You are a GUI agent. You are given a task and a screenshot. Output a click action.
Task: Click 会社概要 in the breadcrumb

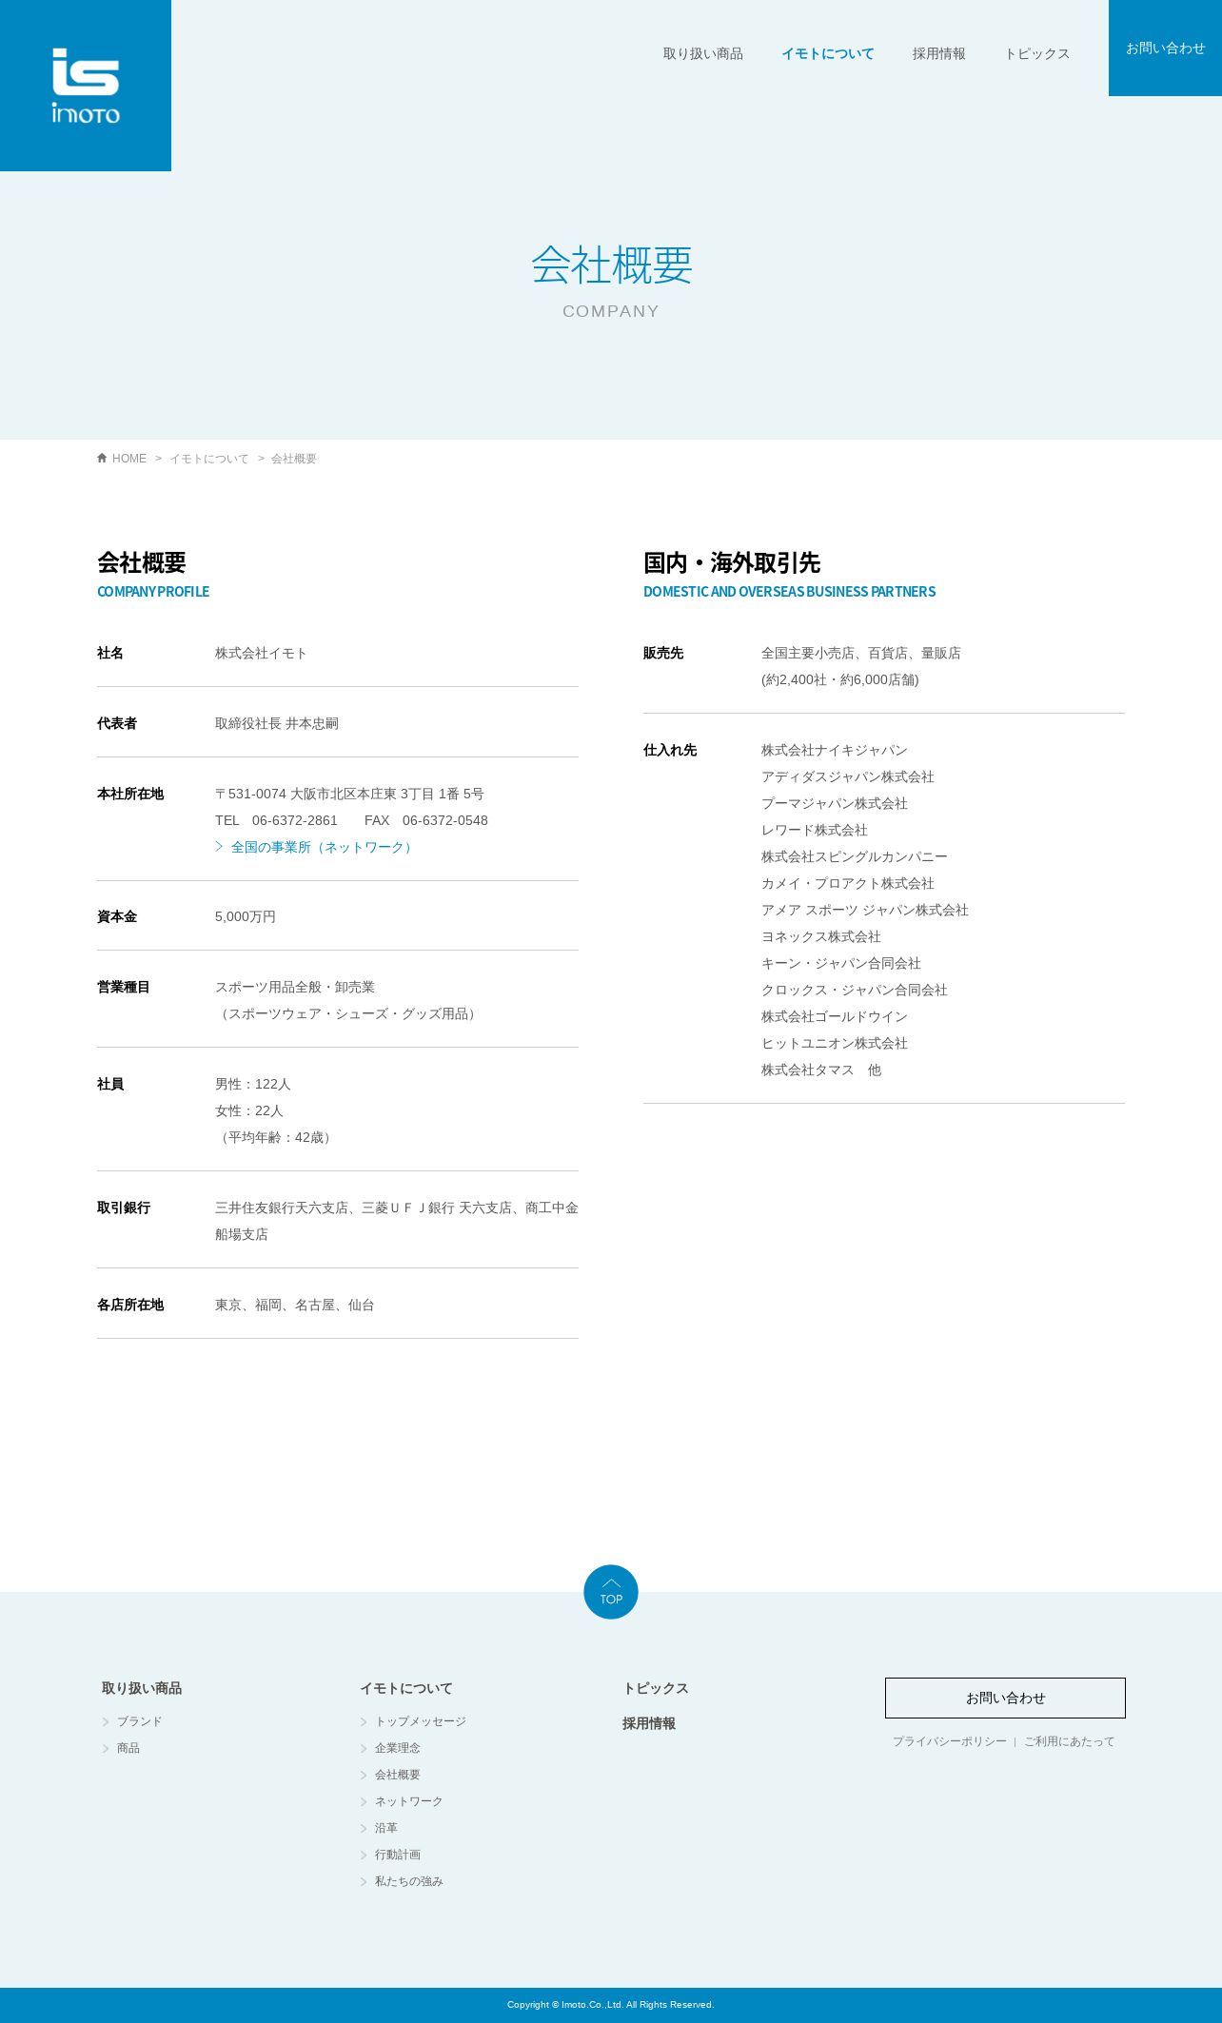tap(294, 459)
